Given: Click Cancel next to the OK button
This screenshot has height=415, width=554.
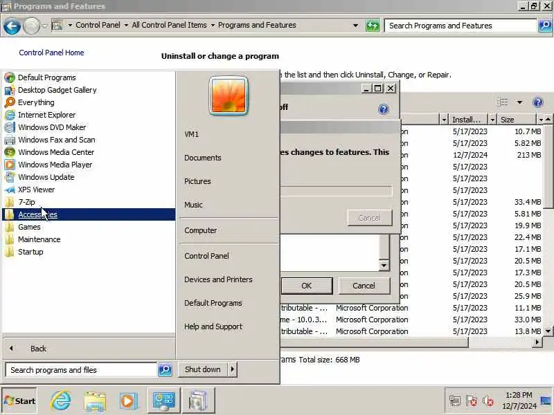Looking at the screenshot, I should click(364, 286).
